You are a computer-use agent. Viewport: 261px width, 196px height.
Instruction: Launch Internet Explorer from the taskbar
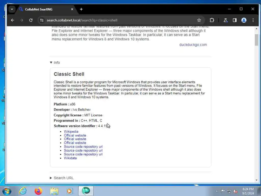(23, 191)
